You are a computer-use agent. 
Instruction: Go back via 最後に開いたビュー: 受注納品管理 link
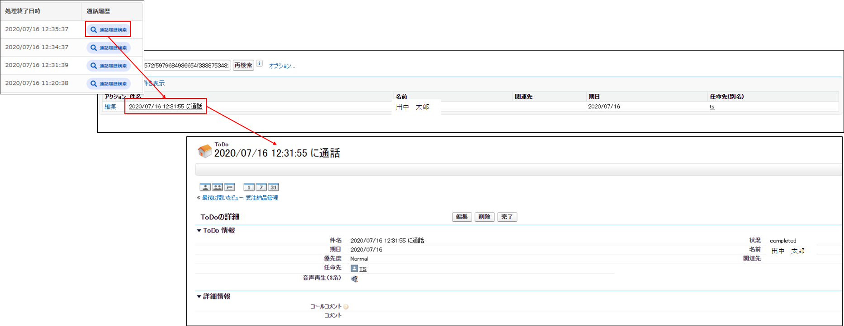point(240,198)
